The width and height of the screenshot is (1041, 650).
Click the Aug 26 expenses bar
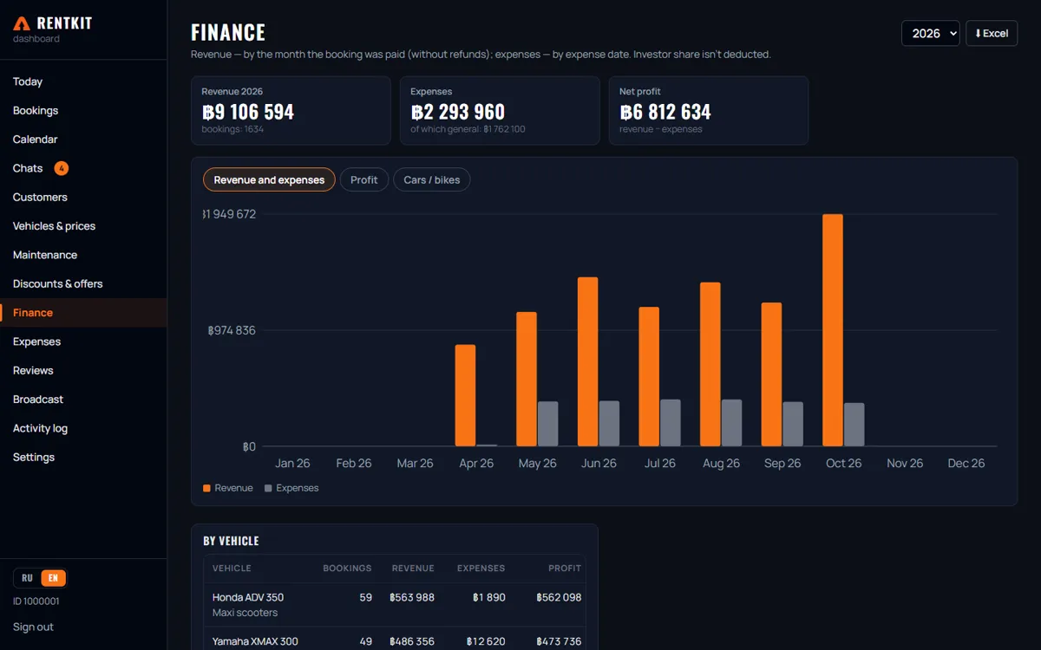click(732, 423)
